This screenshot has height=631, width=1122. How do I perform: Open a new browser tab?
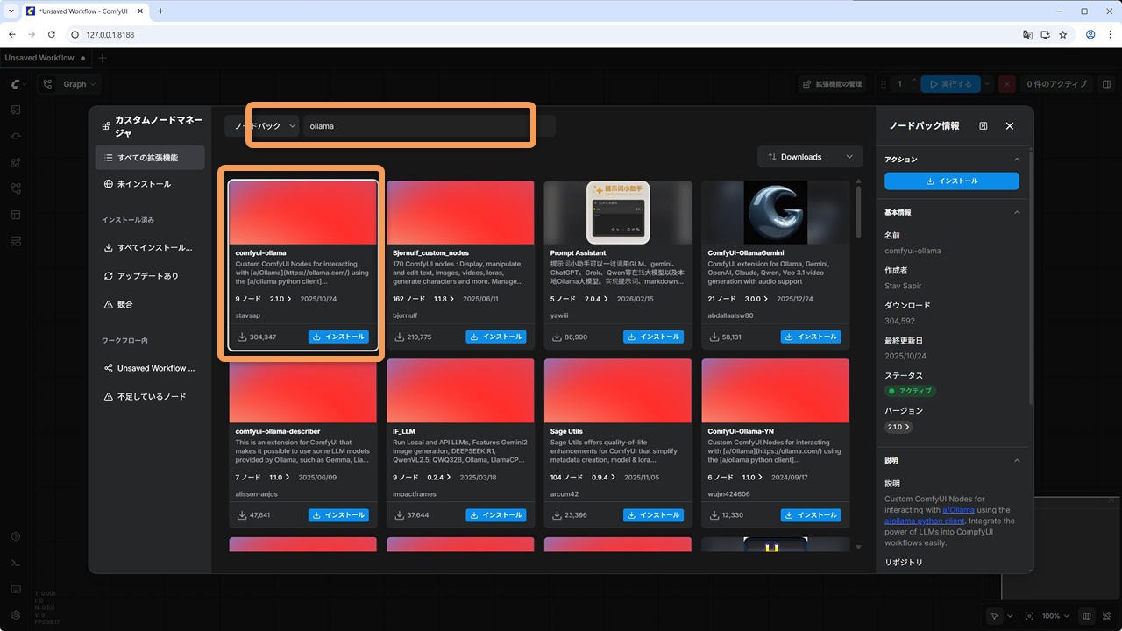(160, 11)
